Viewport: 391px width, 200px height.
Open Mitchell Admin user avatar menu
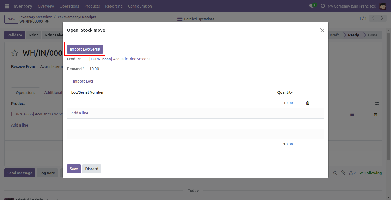click(x=383, y=6)
